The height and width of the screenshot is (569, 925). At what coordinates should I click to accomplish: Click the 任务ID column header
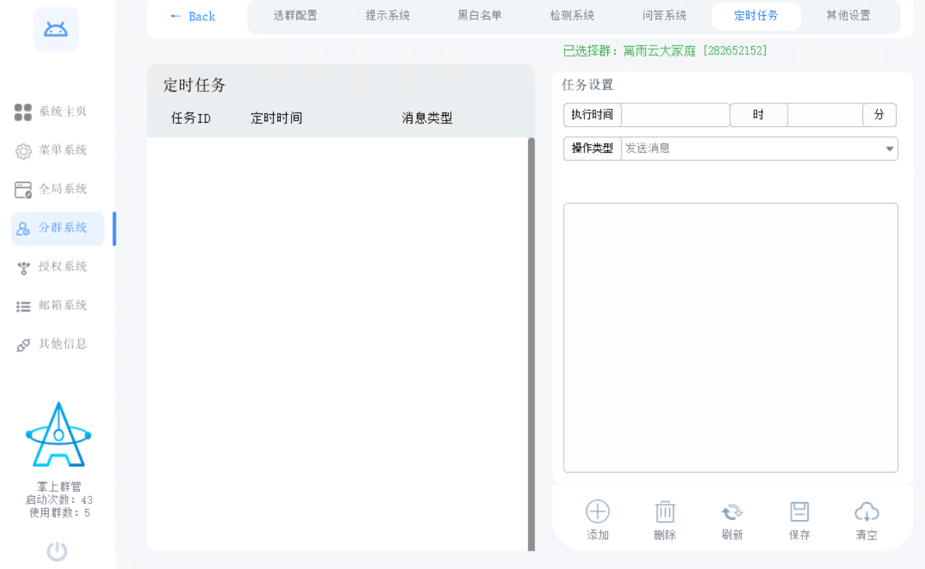point(191,118)
